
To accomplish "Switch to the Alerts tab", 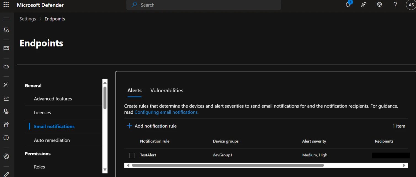I will [x=134, y=90].
